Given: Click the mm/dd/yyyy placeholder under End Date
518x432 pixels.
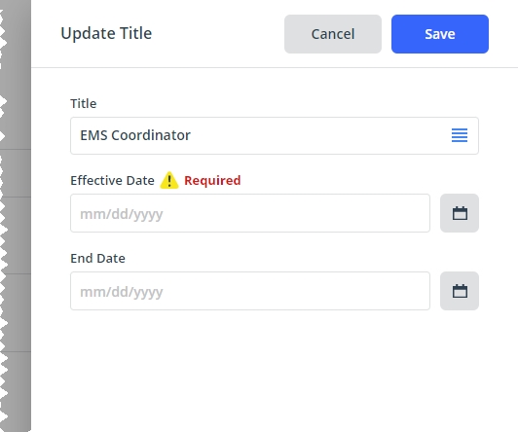Looking at the screenshot, I should point(122,293).
